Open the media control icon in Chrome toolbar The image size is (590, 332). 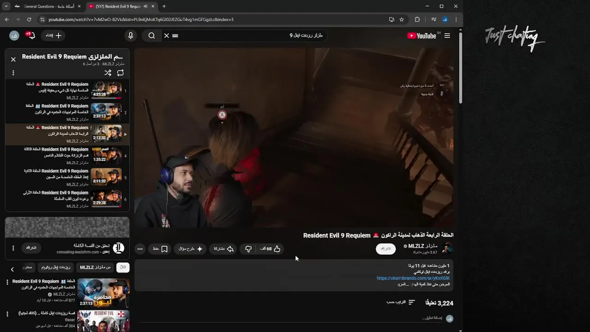coord(434,19)
